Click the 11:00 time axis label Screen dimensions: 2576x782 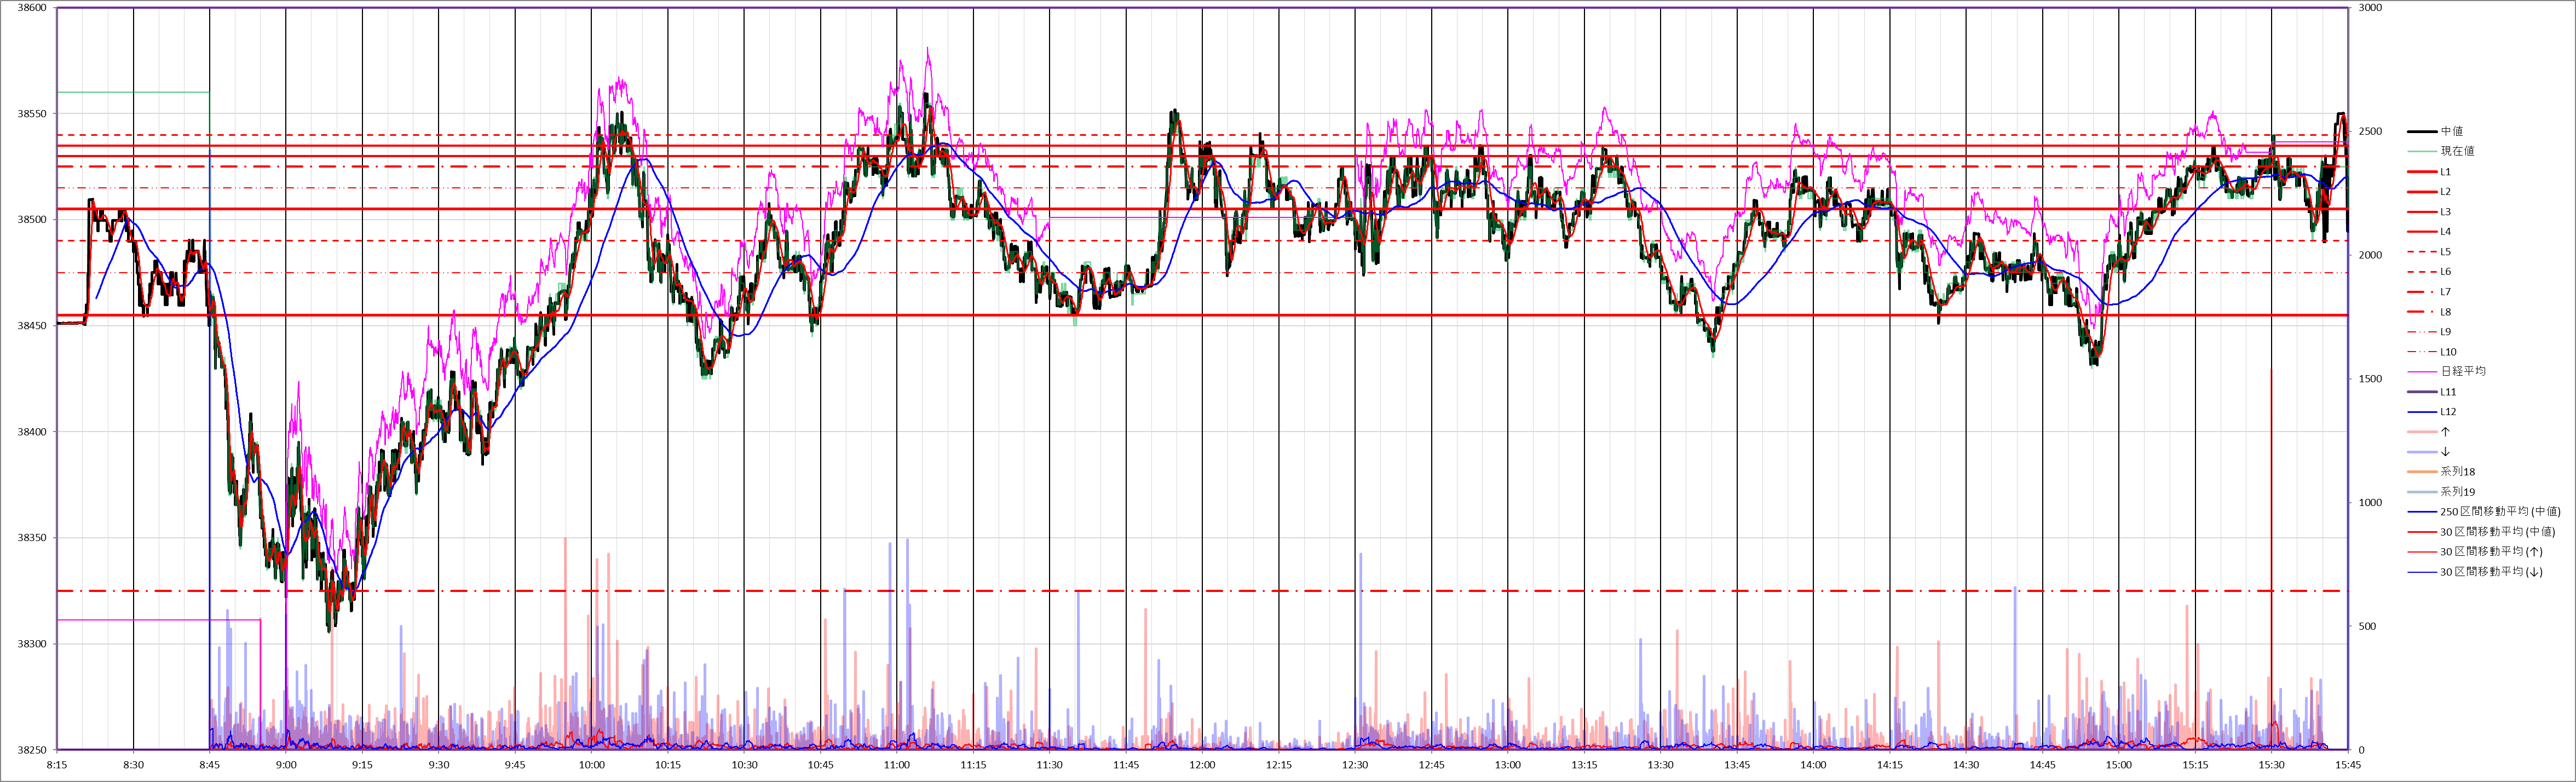pyautogui.click(x=897, y=765)
